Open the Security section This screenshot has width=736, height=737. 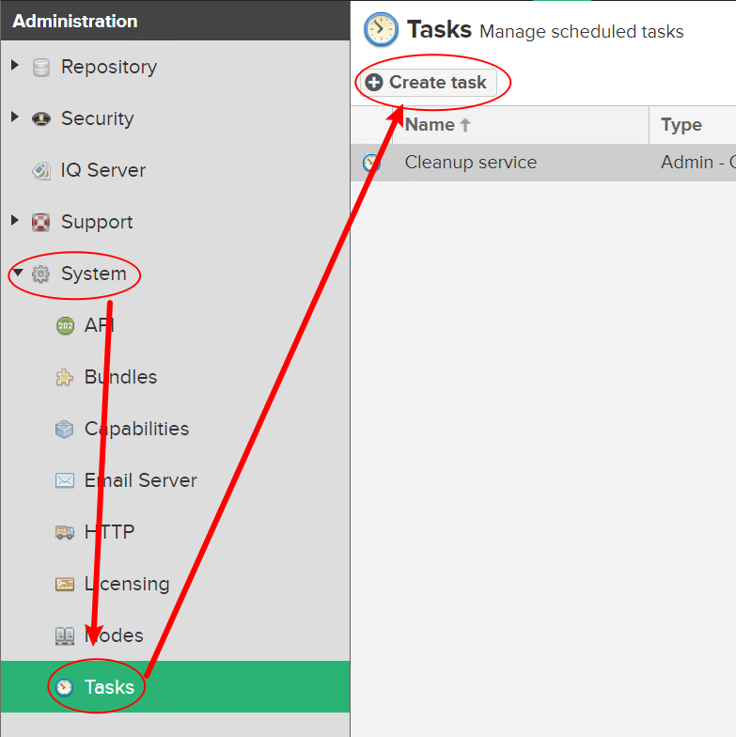(98, 118)
